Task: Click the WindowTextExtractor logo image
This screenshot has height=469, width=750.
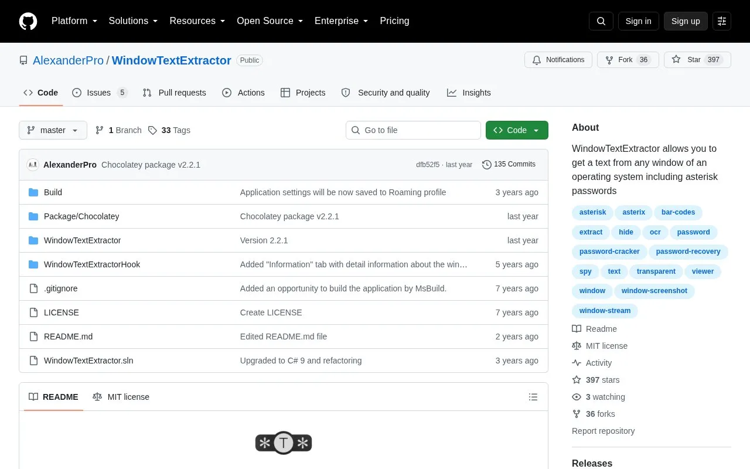Action: (x=284, y=443)
